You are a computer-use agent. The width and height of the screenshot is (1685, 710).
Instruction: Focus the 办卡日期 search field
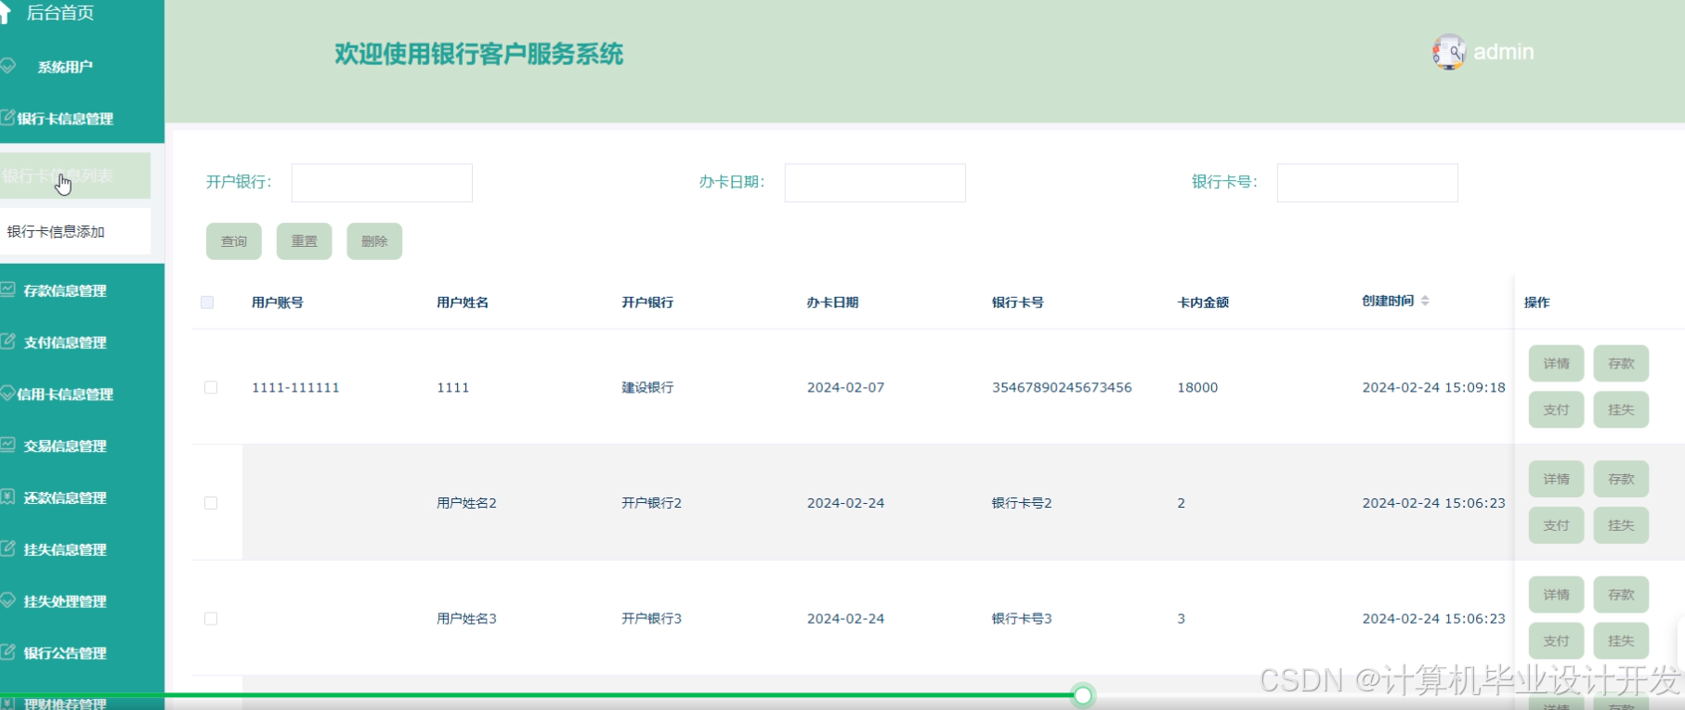tap(875, 183)
